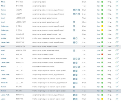Show car applicability for Gabriel G5.....78
Viewport: 121px width, 101px height.
79,59
